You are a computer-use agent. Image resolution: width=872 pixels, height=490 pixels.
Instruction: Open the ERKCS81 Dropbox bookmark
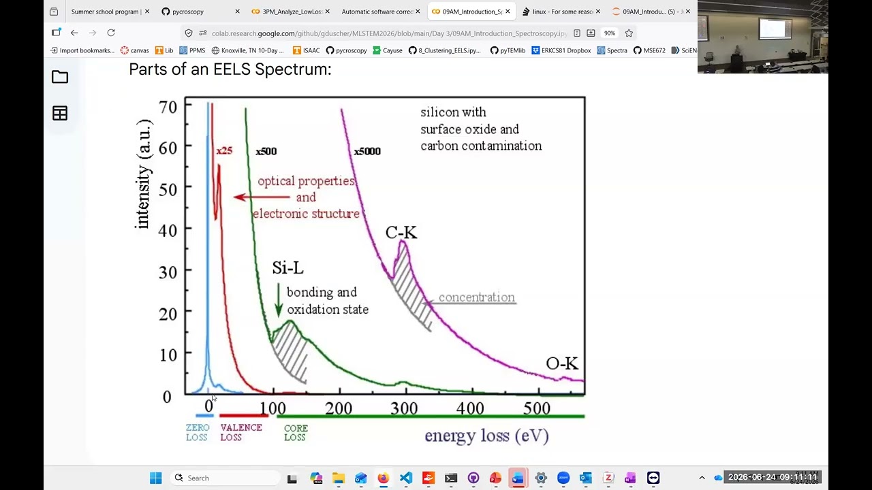click(x=561, y=50)
